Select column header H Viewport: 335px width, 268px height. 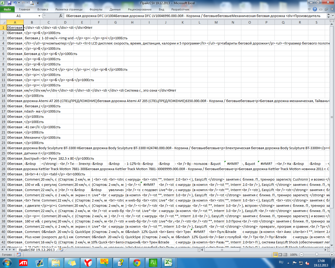click(x=132, y=22)
